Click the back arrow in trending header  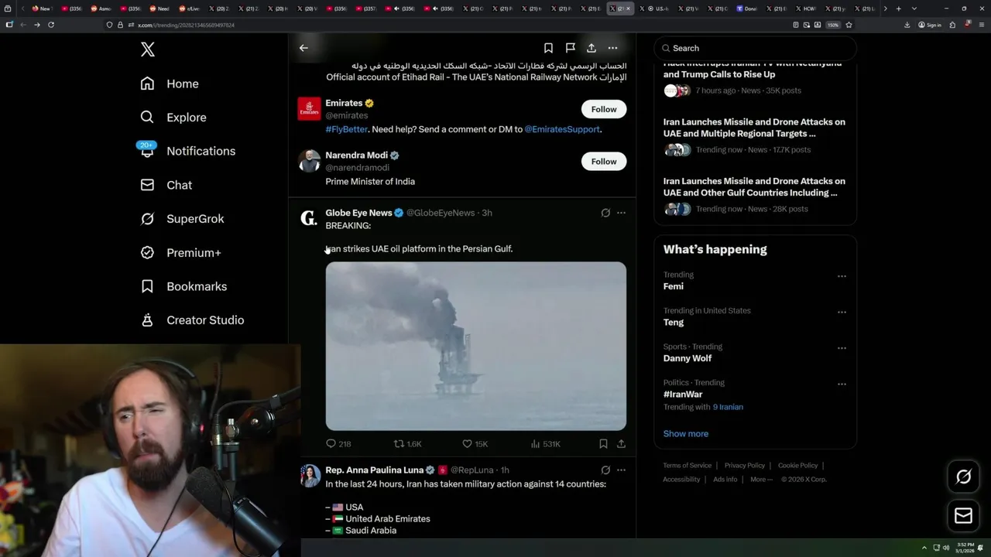click(303, 48)
